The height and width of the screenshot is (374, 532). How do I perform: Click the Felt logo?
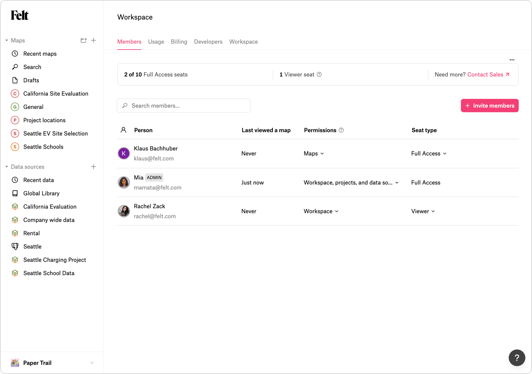20,15
